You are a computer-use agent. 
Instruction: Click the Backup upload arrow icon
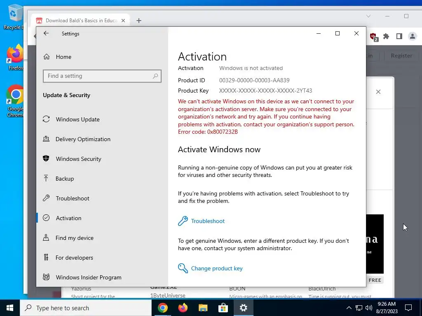click(x=46, y=178)
